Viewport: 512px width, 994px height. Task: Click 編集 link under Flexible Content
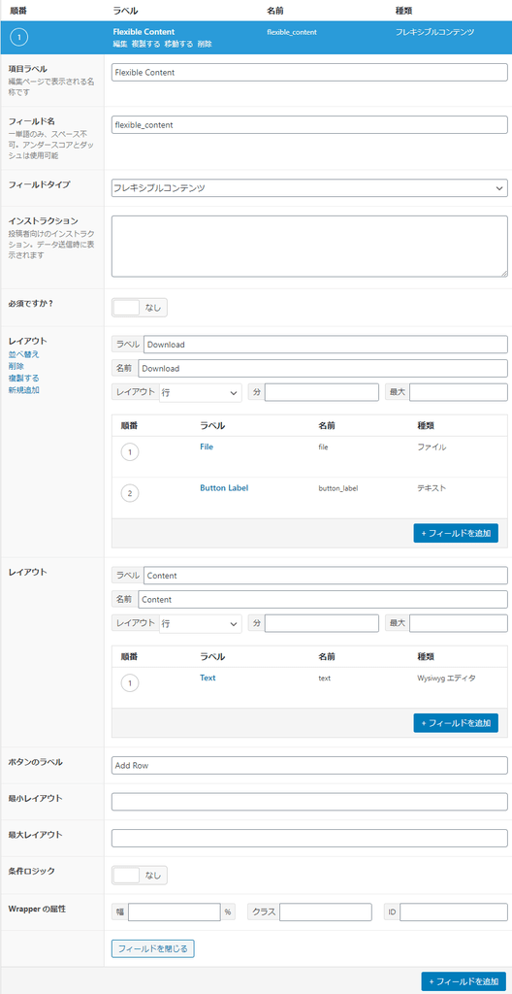[120, 44]
